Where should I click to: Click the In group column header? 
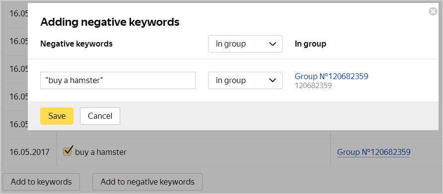[x=310, y=44]
